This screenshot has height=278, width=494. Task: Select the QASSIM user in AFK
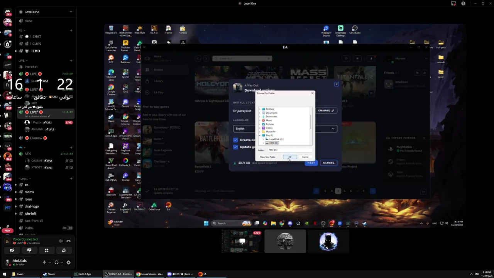click(x=48, y=161)
